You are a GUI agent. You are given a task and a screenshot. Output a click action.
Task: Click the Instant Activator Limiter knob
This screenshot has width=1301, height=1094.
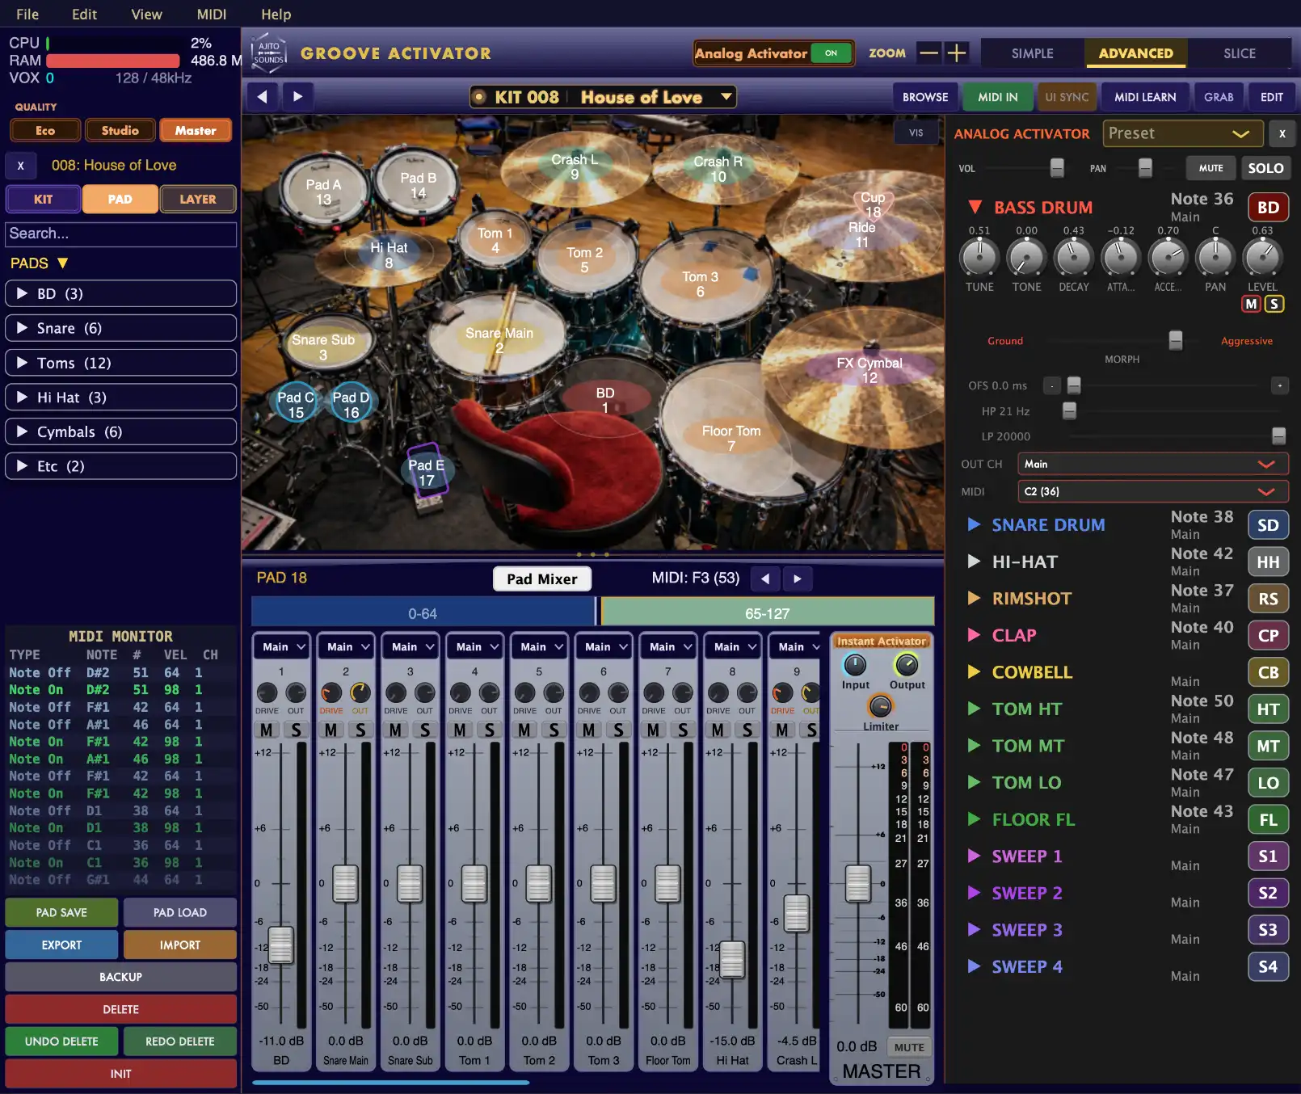click(x=880, y=706)
